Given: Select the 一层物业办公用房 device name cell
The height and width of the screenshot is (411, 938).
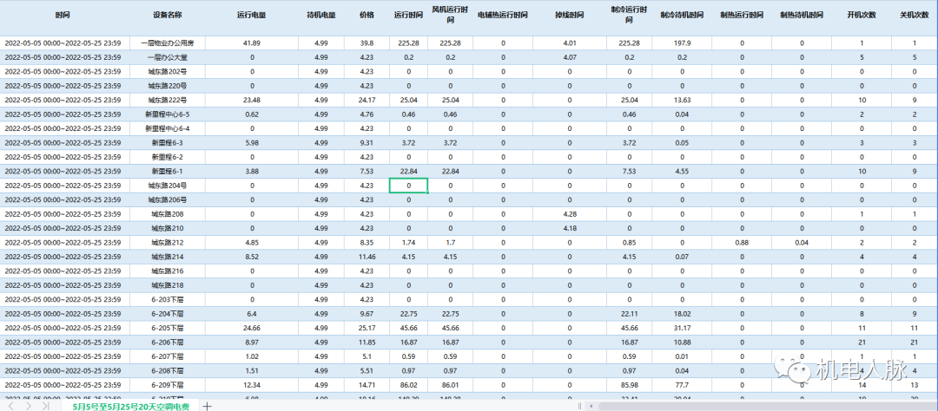Looking at the screenshot, I should pos(167,42).
